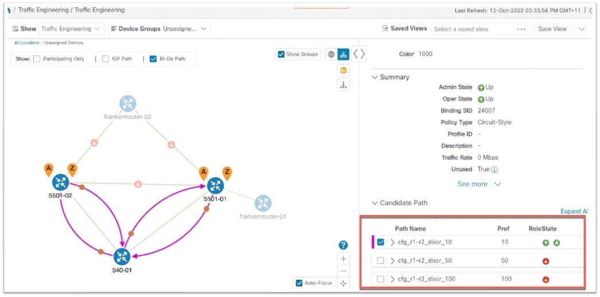Switch to geographical globe map view
The width and height of the screenshot is (600, 297).
[x=332, y=54]
